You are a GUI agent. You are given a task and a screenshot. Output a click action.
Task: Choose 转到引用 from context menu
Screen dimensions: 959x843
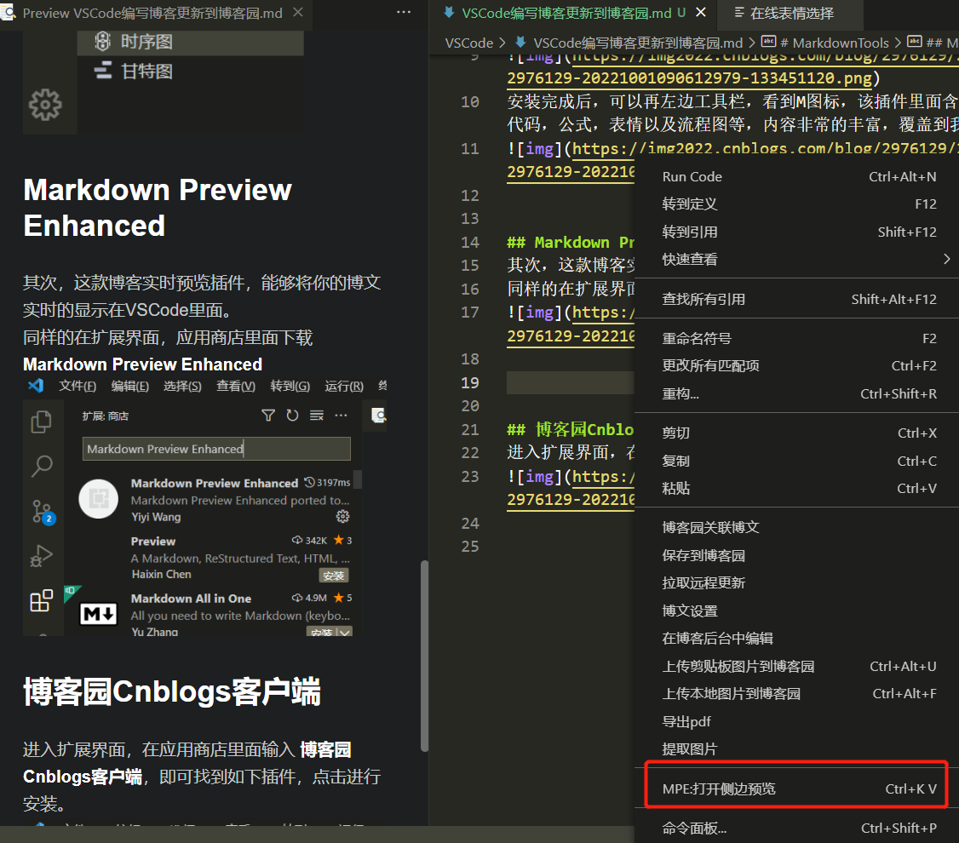tap(799, 232)
